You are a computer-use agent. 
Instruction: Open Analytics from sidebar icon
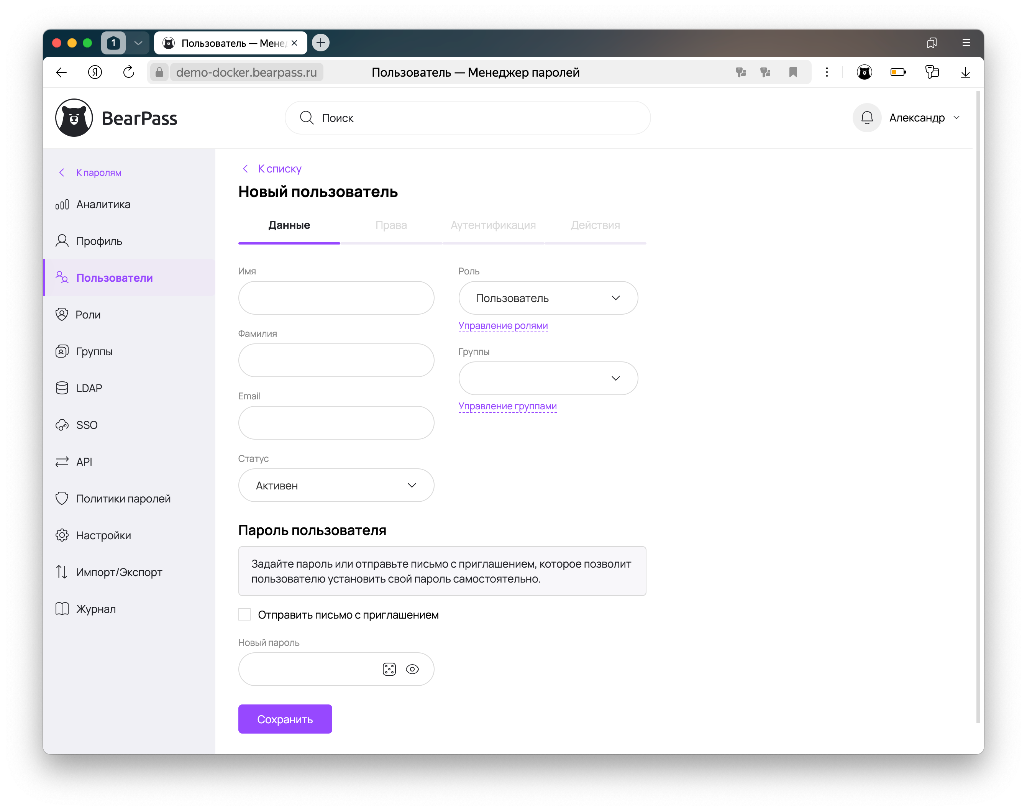point(62,204)
